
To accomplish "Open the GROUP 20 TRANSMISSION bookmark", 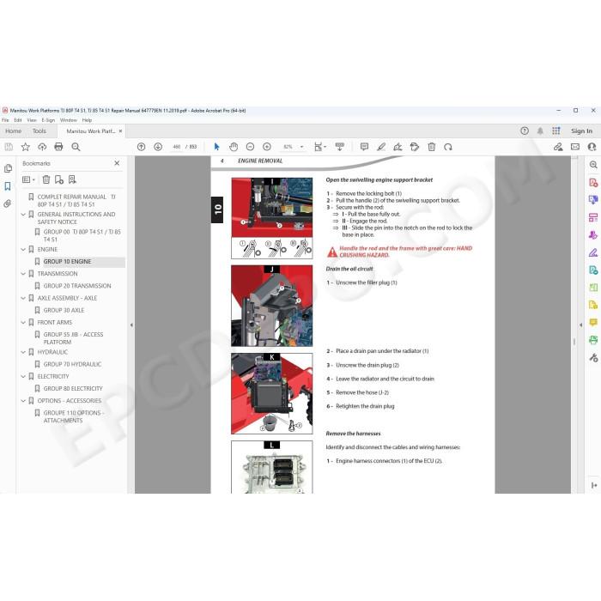I will pos(77,286).
